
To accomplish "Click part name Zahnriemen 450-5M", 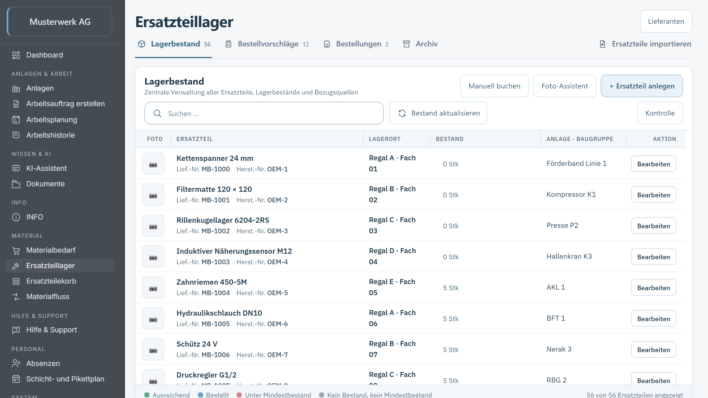I will coord(212,282).
